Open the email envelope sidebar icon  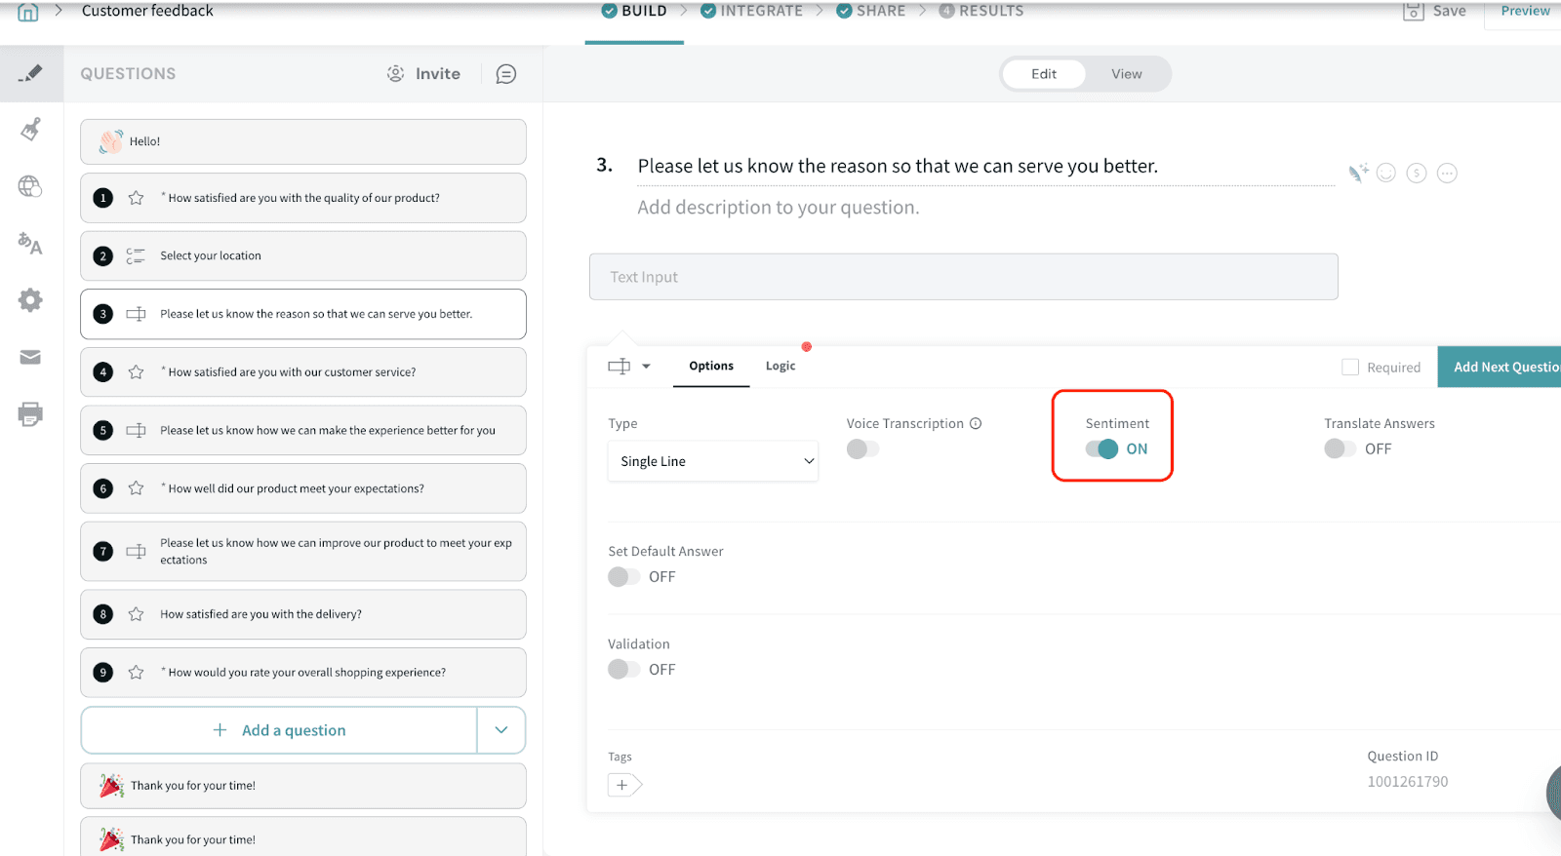30,357
